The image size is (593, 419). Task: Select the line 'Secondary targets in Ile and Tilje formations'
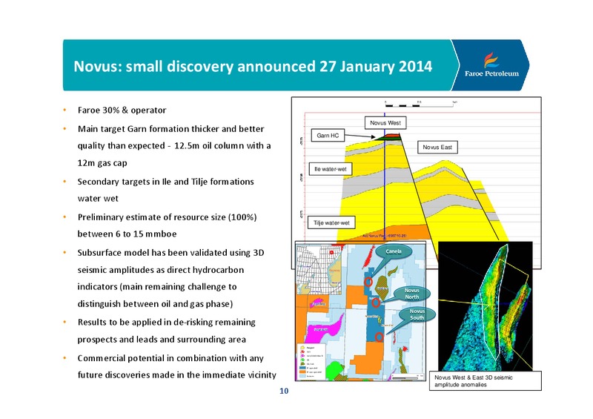pyautogui.click(x=165, y=182)
